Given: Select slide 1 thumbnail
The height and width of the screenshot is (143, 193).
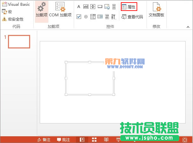Looking at the screenshot, I should (x=19, y=42).
